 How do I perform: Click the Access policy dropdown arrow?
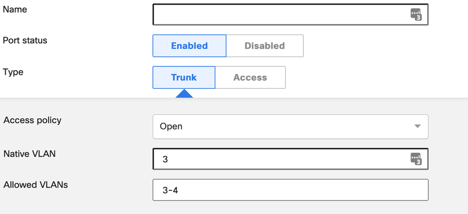tap(417, 127)
